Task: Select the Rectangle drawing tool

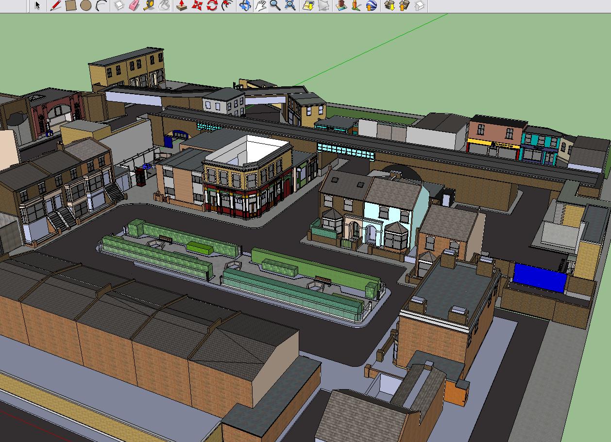Action: click(x=70, y=6)
